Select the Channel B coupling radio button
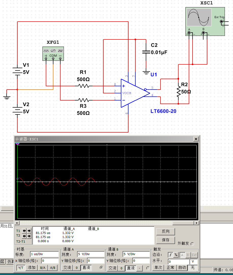 (148, 268)
